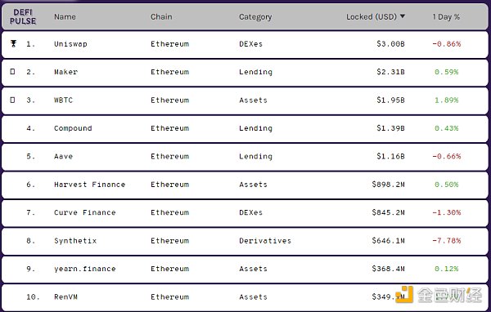Click the trophy icon beside Uniswap
This screenshot has height=312, width=491.
[13, 43]
